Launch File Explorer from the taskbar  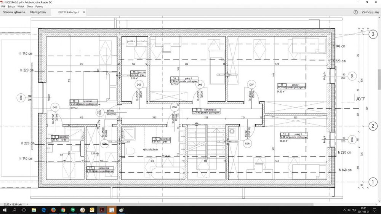click(34, 210)
